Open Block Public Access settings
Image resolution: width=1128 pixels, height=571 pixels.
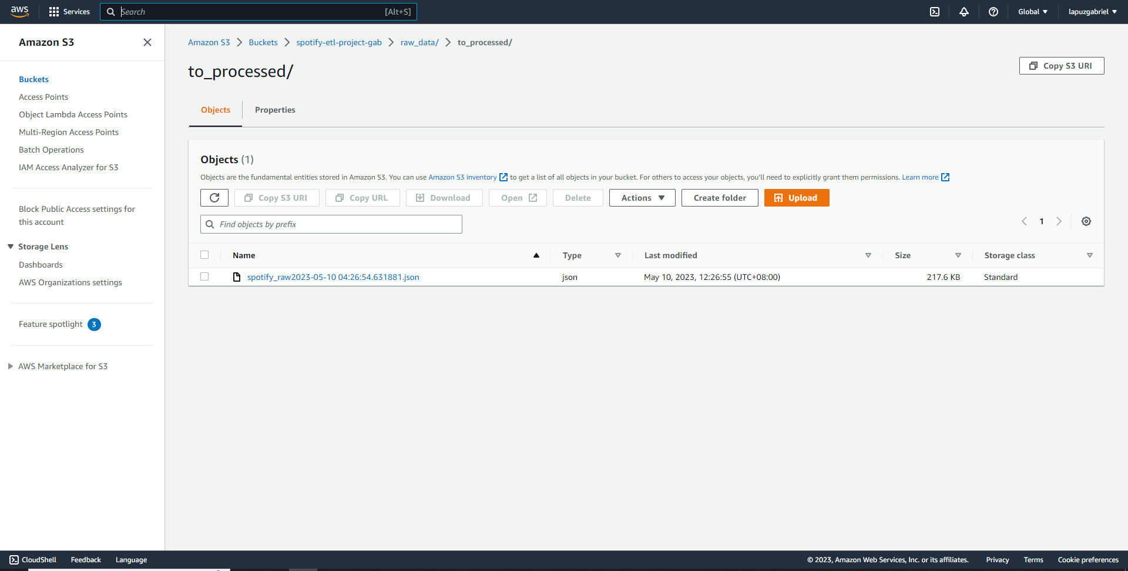pyautogui.click(x=77, y=215)
